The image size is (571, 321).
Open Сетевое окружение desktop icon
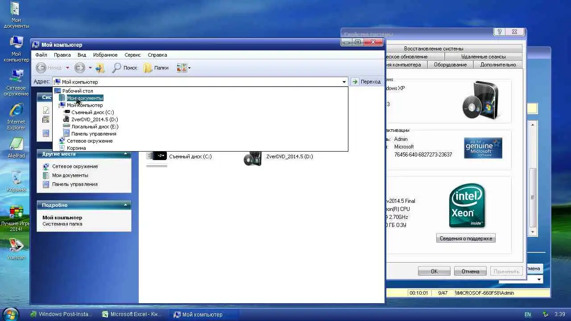pos(16,82)
